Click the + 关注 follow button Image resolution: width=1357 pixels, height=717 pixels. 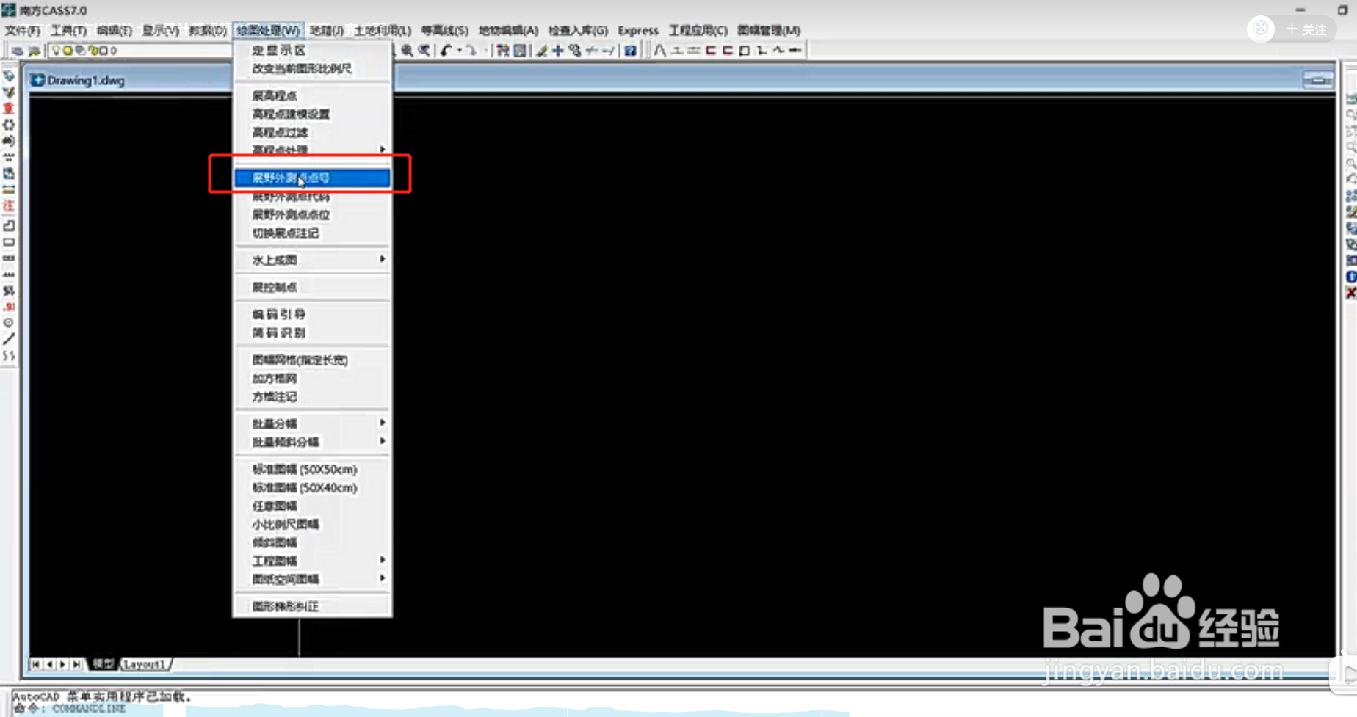click(1306, 29)
